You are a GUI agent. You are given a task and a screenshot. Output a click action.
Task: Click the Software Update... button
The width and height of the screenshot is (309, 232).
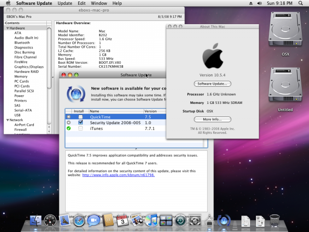212,84
